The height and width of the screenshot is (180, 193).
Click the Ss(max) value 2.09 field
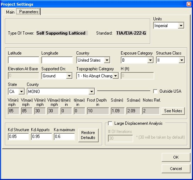[133, 111]
